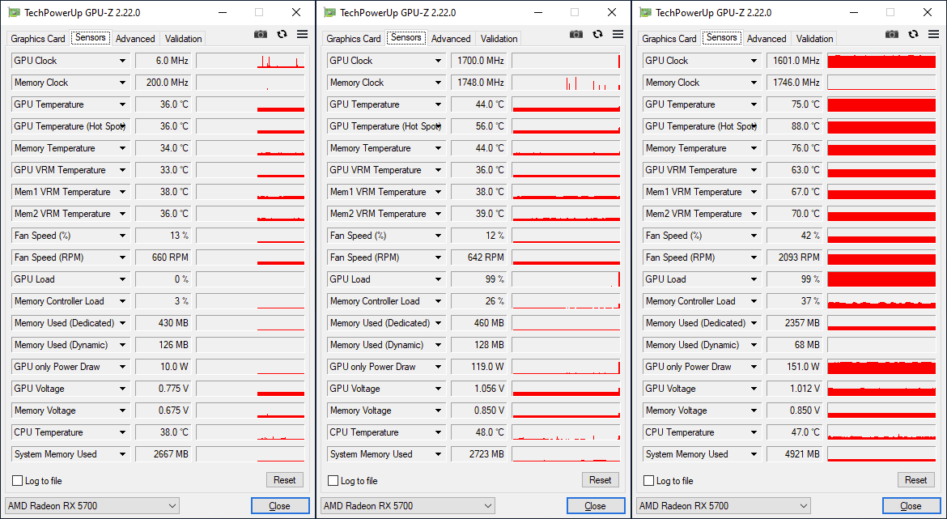Open the hamburger menu in right window
The image size is (947, 519).
(x=933, y=34)
